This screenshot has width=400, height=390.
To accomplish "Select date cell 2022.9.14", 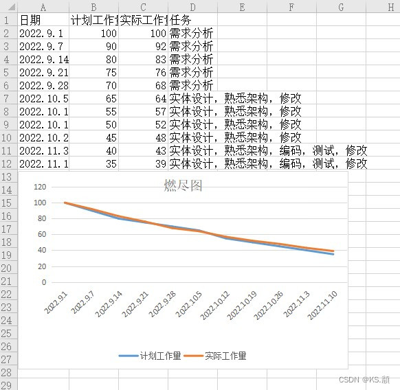I will click(43, 59).
